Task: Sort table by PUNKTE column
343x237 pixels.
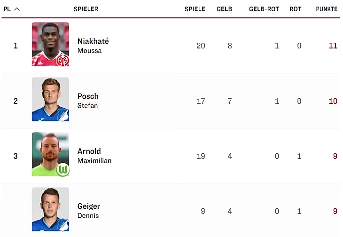Action: click(327, 9)
